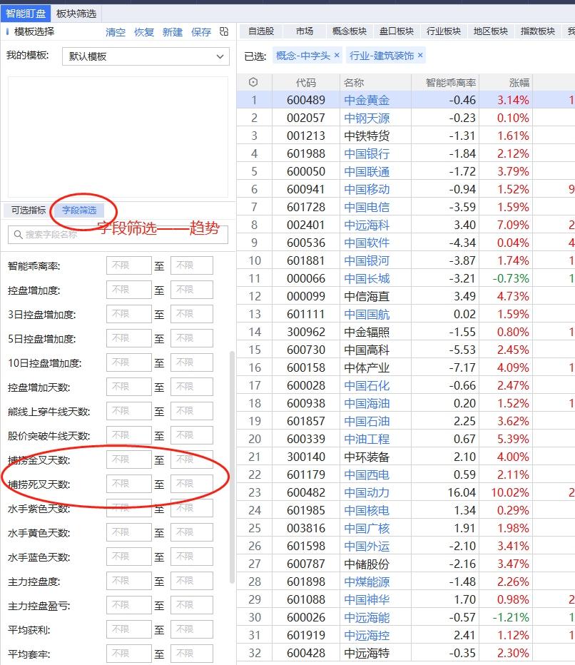This screenshot has height=665, width=575.
Task: Click the 保存 button
Action: 201,32
